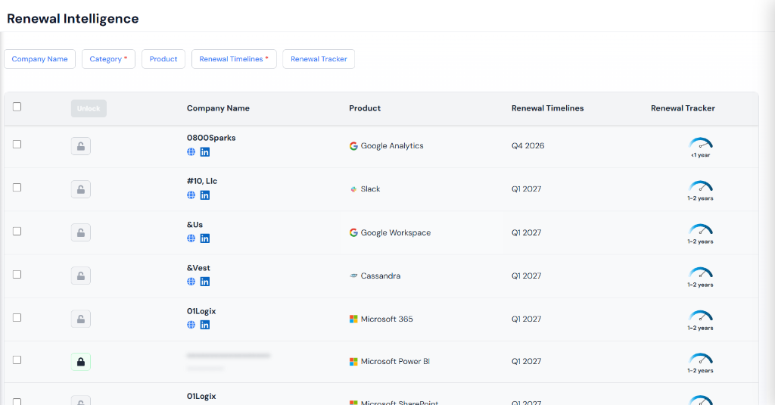
Task: Click the lock icon for 01Logix Microsoft 365
Action: point(80,319)
